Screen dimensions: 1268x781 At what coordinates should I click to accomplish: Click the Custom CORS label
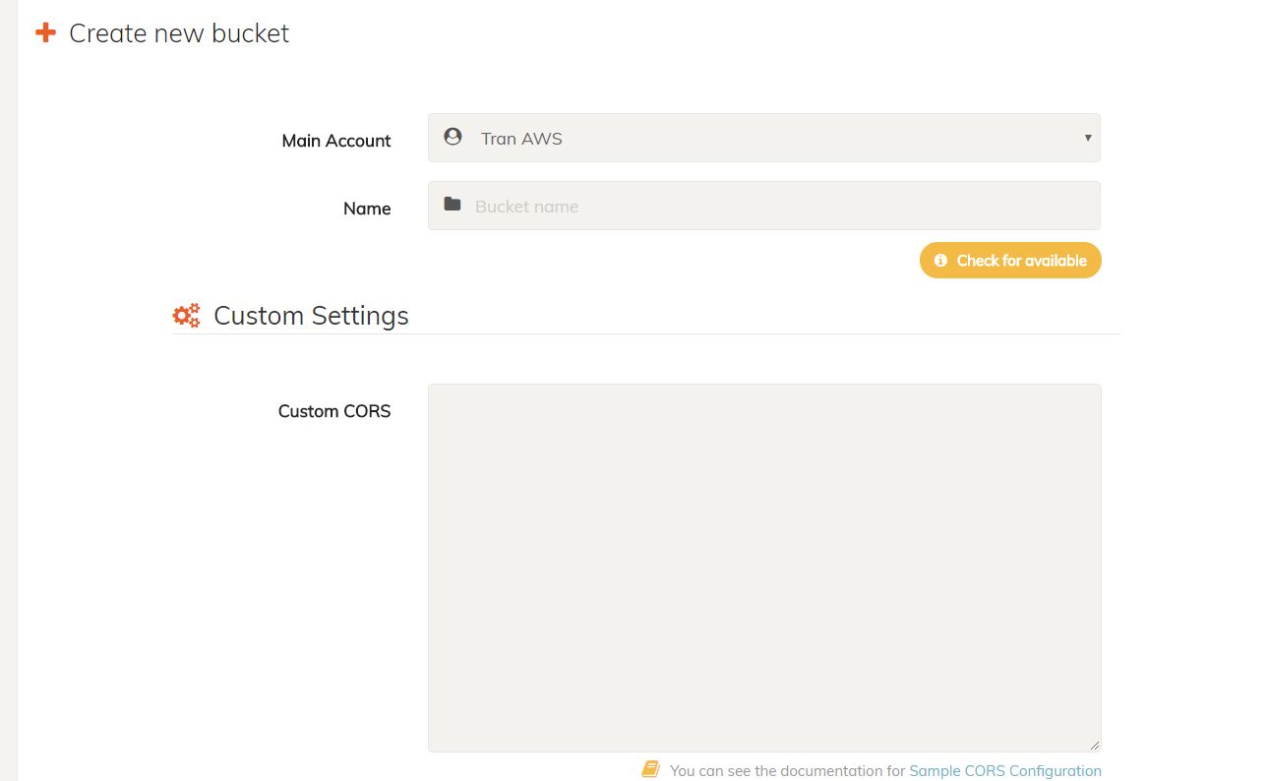[x=334, y=411]
